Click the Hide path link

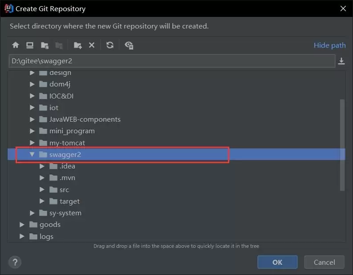(x=329, y=45)
